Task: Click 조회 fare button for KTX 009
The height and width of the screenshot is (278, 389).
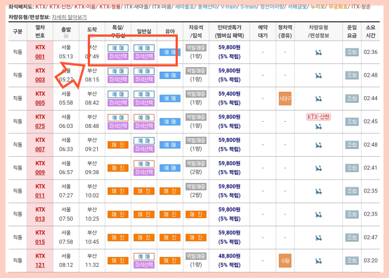Action: point(352,168)
